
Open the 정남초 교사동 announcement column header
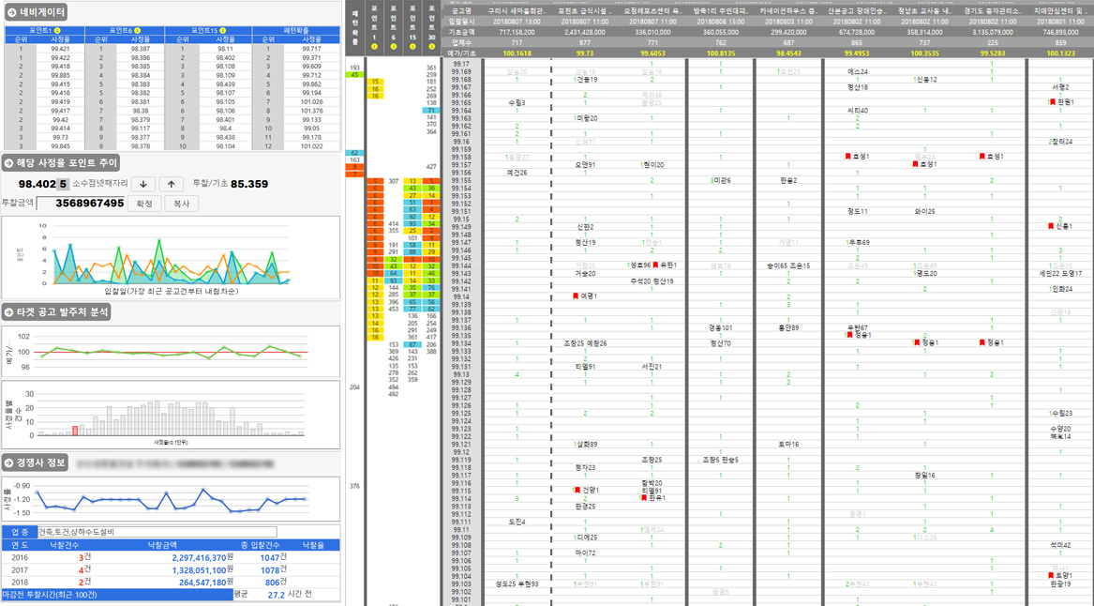pos(924,11)
